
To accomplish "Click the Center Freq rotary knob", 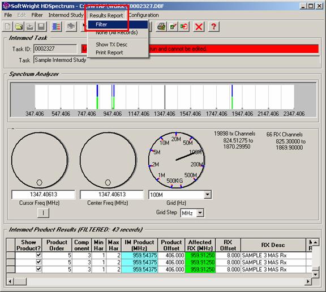I will [x=108, y=160].
